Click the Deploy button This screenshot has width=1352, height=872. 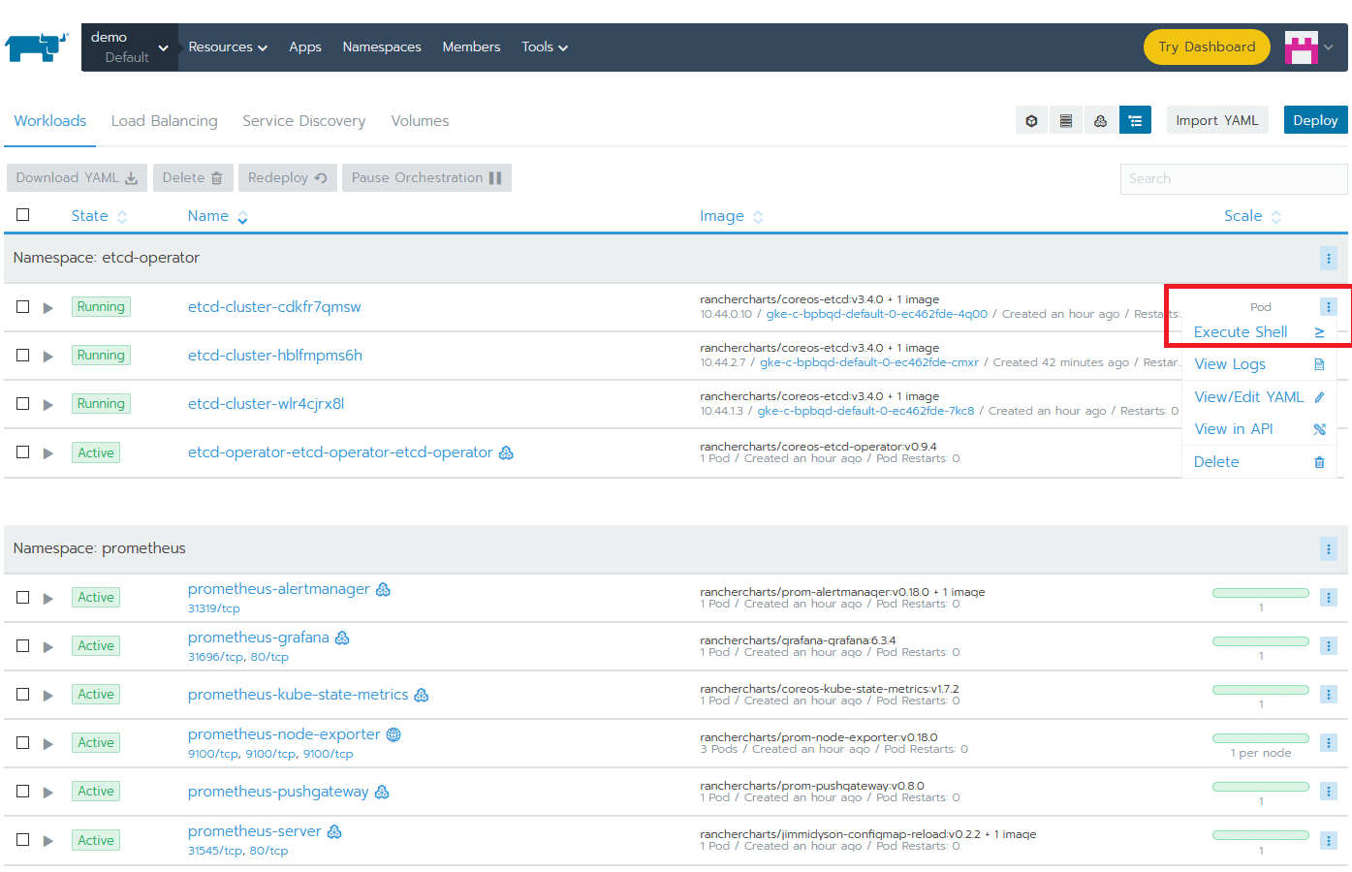coord(1314,120)
